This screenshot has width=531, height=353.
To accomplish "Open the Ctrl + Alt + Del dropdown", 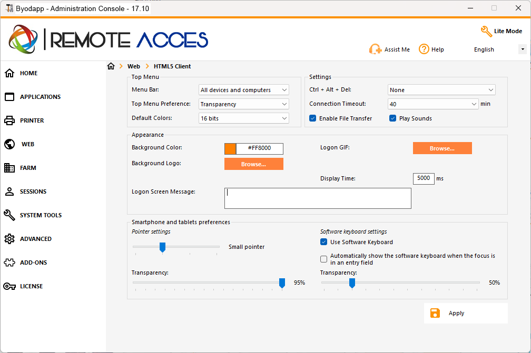I will [x=441, y=90].
